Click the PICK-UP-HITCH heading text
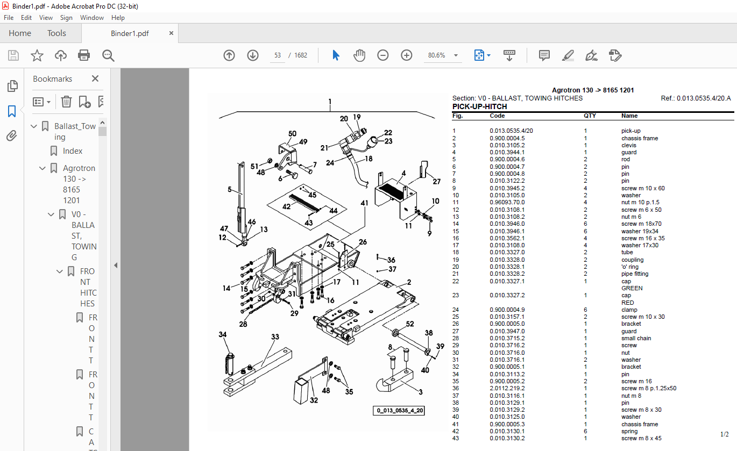The image size is (737, 451). 479,106
